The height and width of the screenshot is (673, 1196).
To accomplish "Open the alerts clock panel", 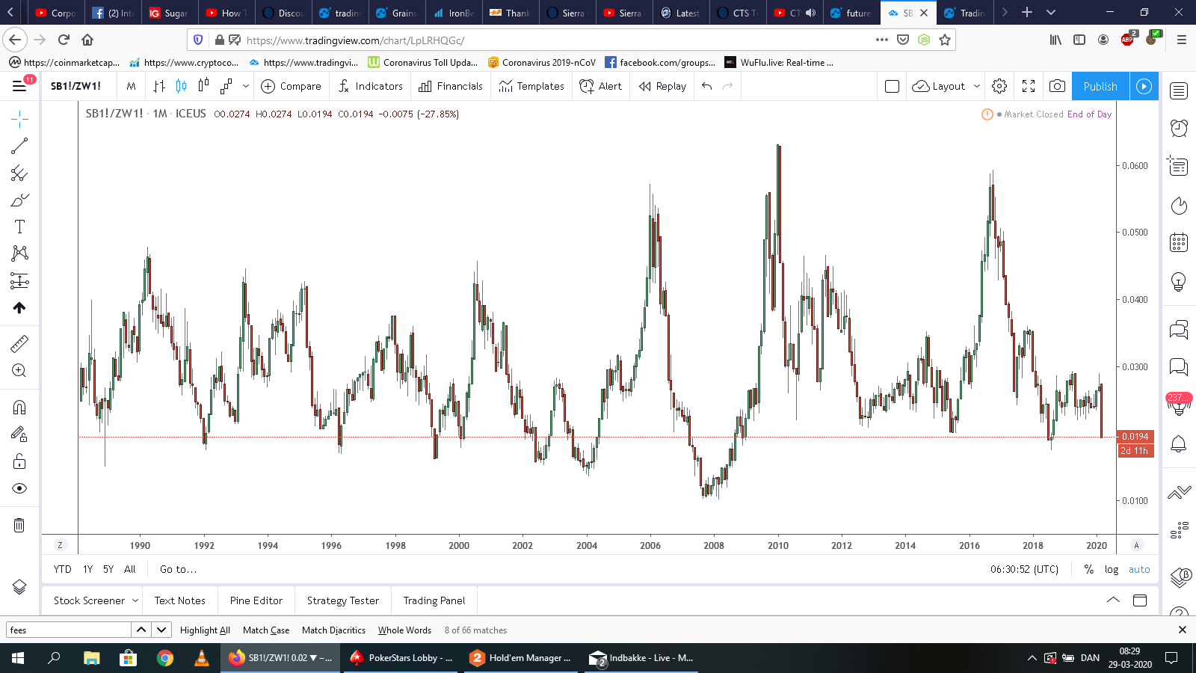I will [x=1179, y=128].
